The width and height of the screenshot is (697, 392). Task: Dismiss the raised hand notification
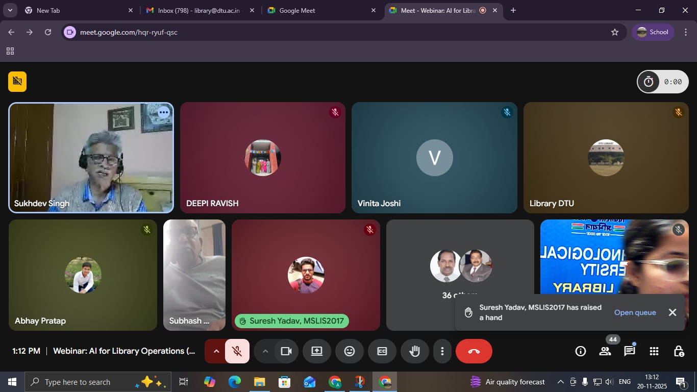click(x=673, y=312)
